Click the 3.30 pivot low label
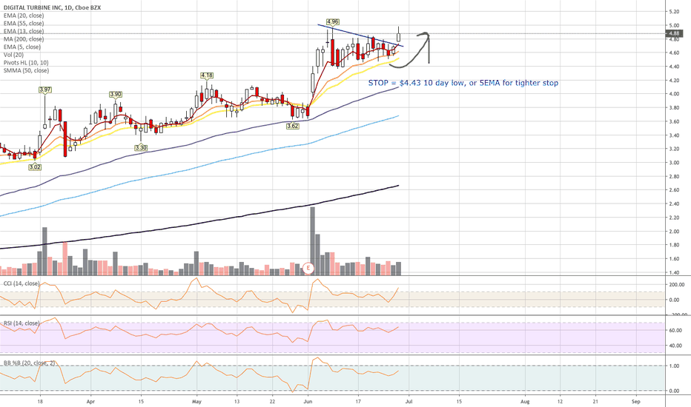Screen dimensions: 691x407 point(141,148)
